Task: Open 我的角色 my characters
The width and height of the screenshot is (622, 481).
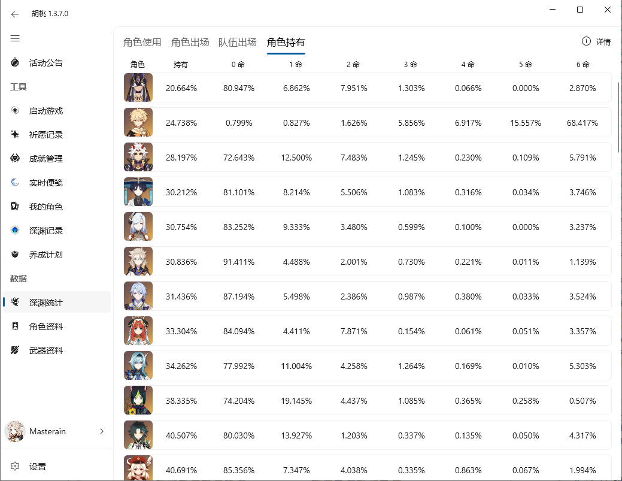Action: coord(45,207)
